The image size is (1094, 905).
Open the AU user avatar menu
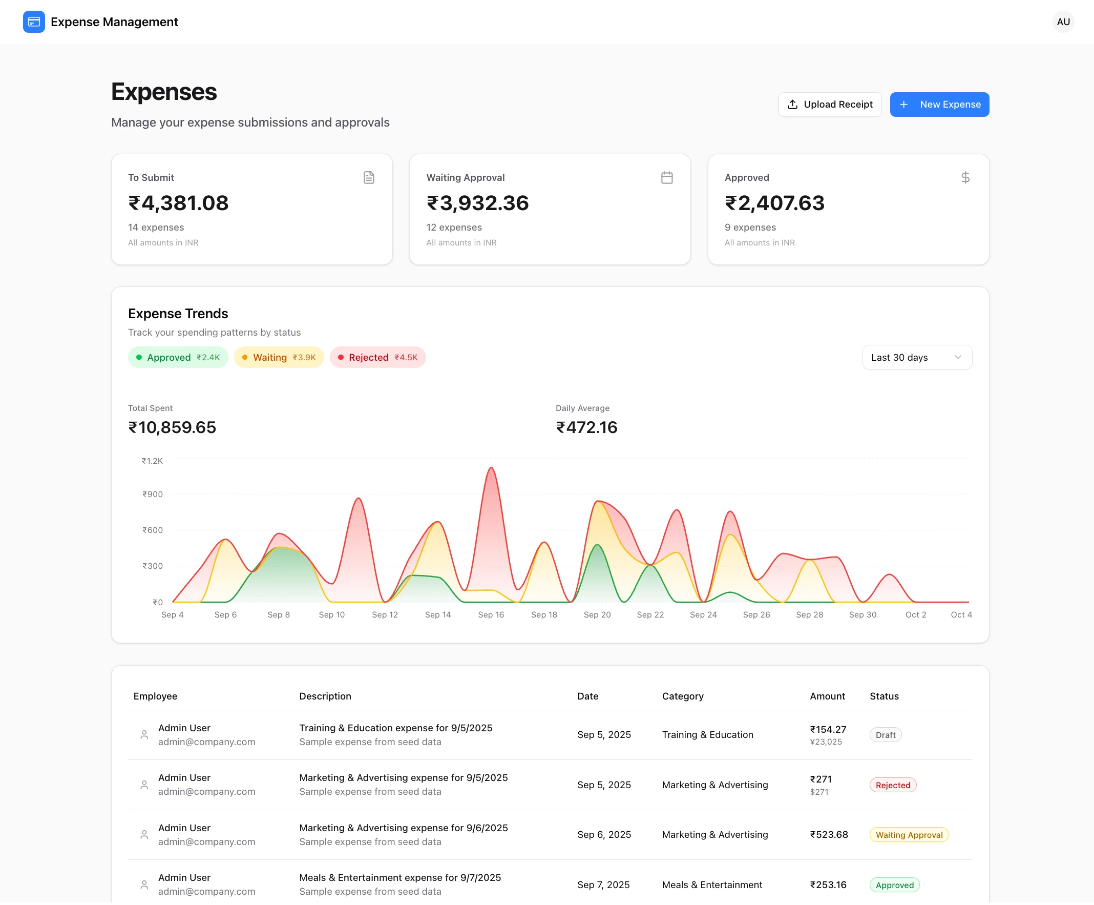point(1063,22)
